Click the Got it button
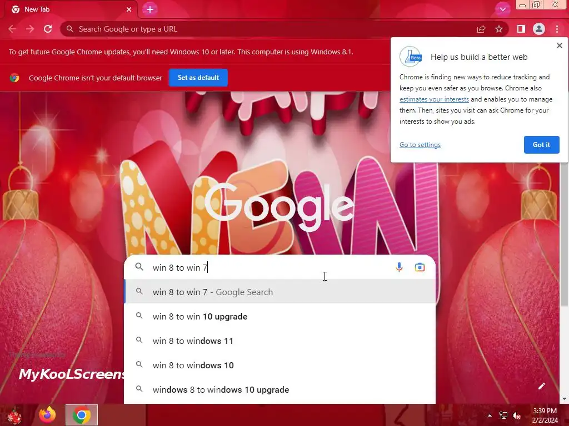The height and width of the screenshot is (426, 569). [x=541, y=145]
